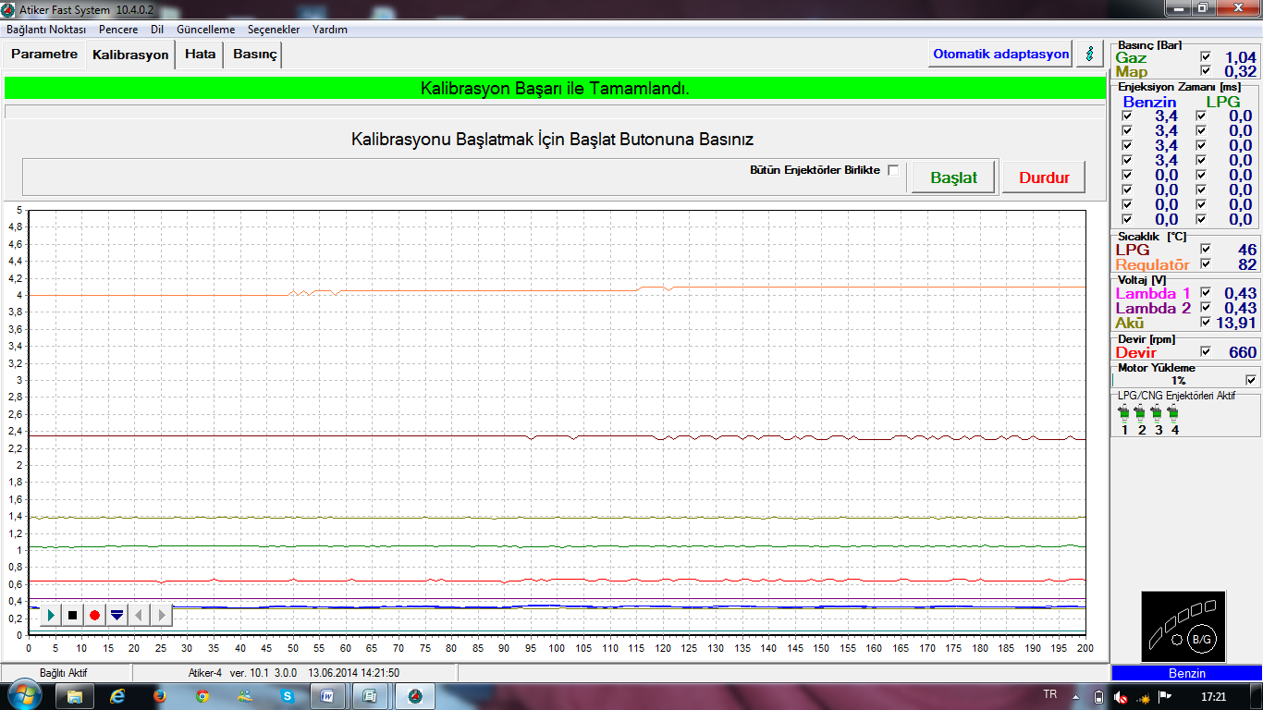1263x710 pixels.
Task: Click the B/G fuel switch image
Action: pos(1185,626)
